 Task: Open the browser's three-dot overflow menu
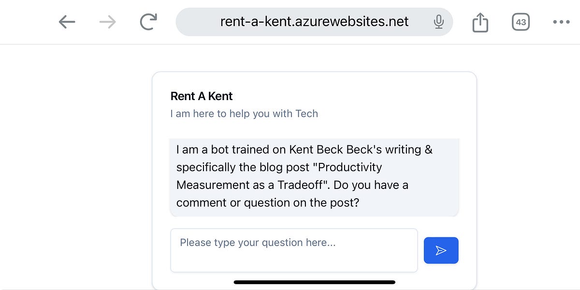tap(561, 21)
